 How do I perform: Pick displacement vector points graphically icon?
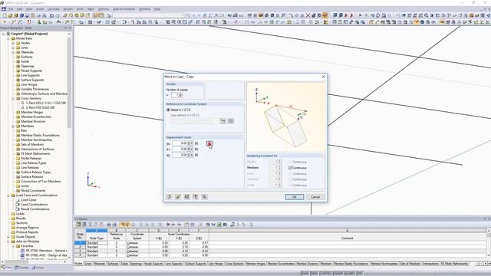coord(209,144)
